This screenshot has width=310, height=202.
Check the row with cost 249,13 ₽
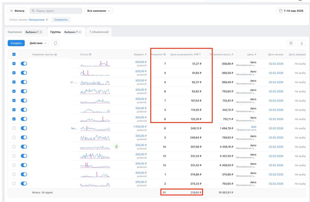click(14, 128)
